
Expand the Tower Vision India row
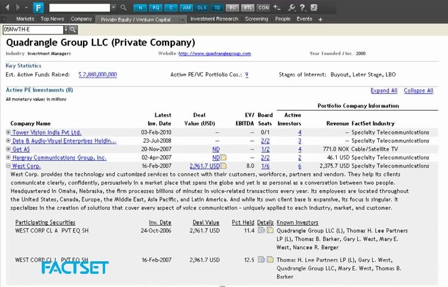pyautogui.click(x=8, y=132)
